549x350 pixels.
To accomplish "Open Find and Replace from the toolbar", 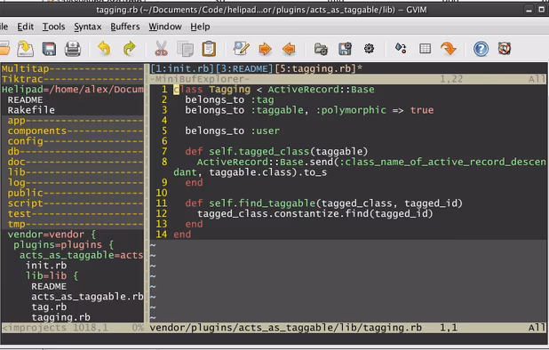I will [x=242, y=48].
